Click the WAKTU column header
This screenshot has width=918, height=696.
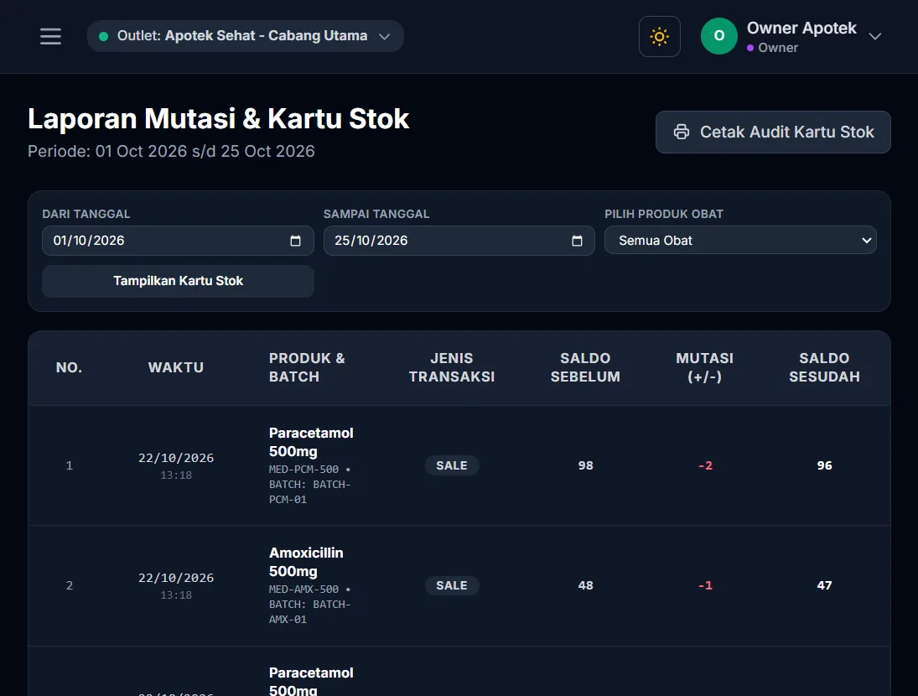point(176,367)
